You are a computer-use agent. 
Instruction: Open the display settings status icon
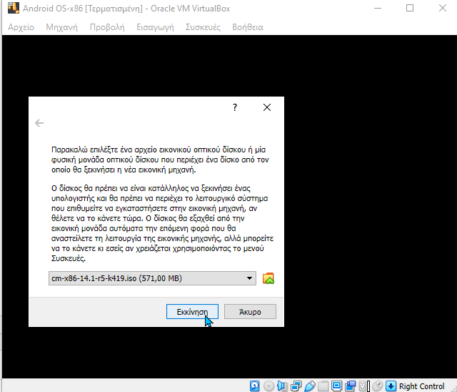pos(336,386)
